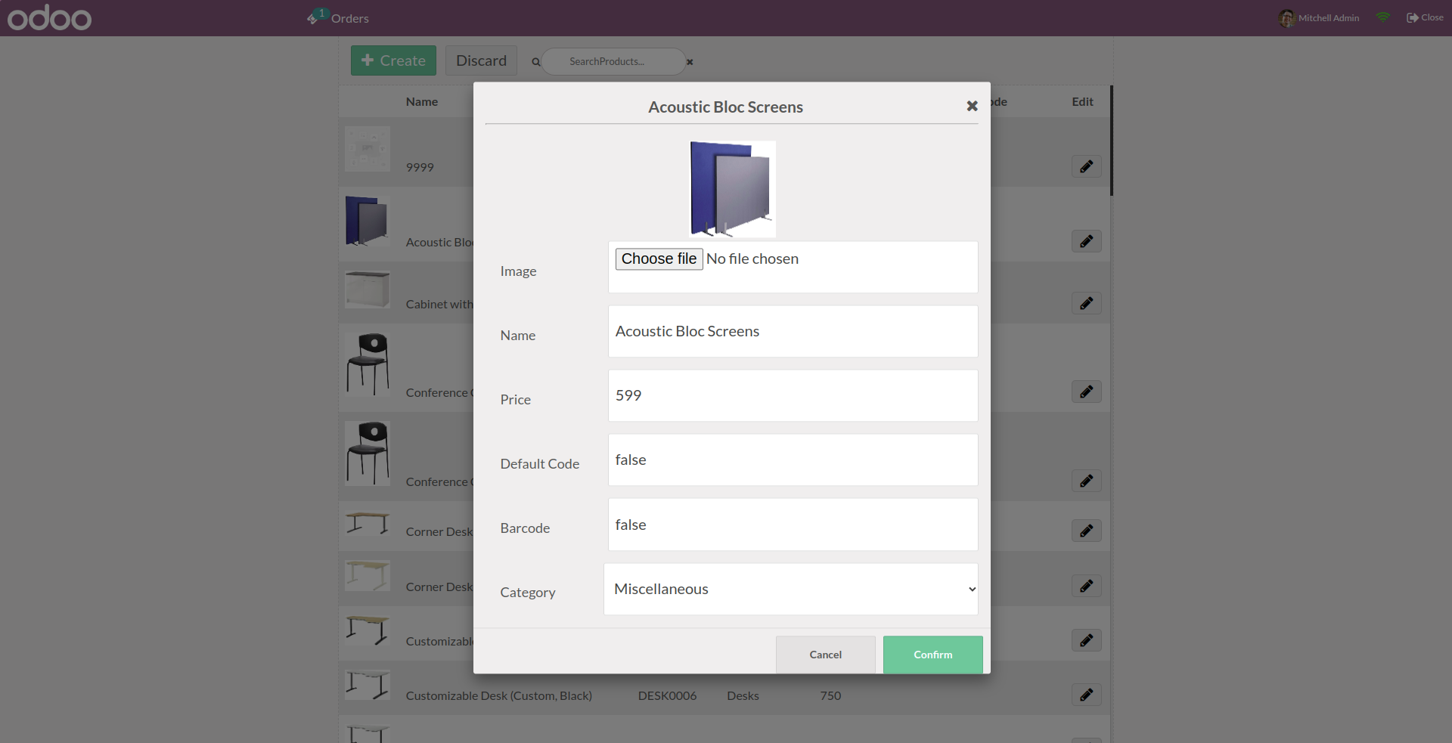
Task: Click the Barcode input field
Action: (x=793, y=525)
